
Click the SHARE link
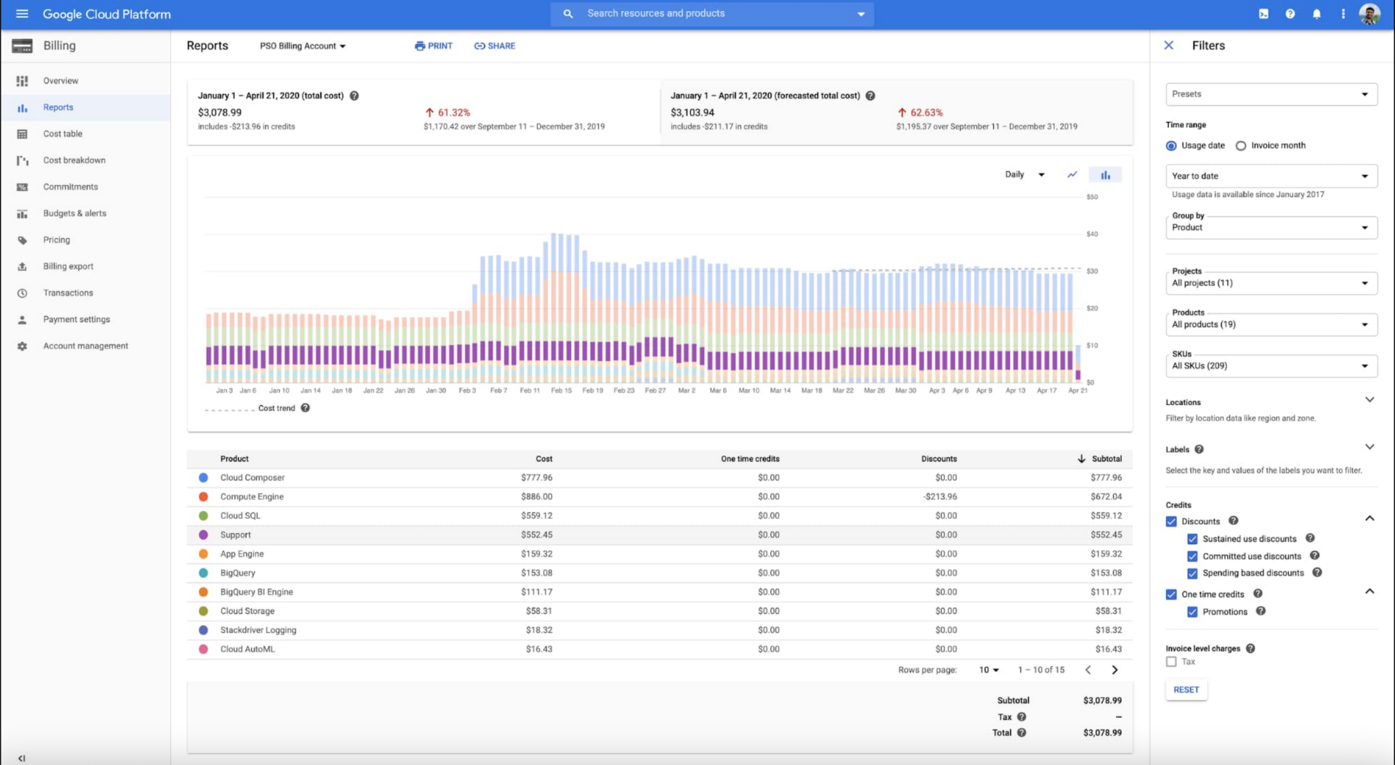tap(495, 46)
